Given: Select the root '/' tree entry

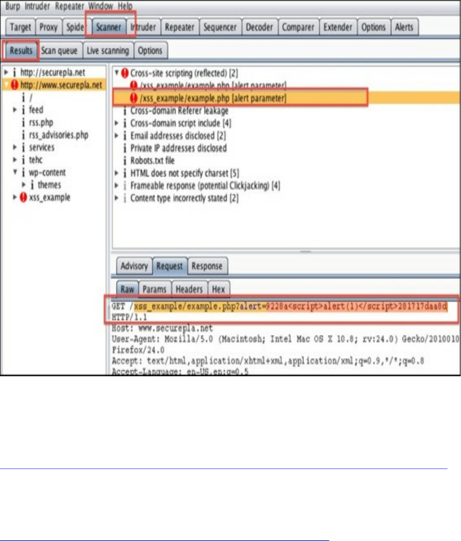Looking at the screenshot, I should tap(31, 98).
